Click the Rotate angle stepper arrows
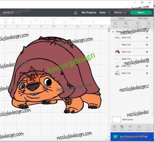Screen dimensions: 155x142 pos(64,22)
